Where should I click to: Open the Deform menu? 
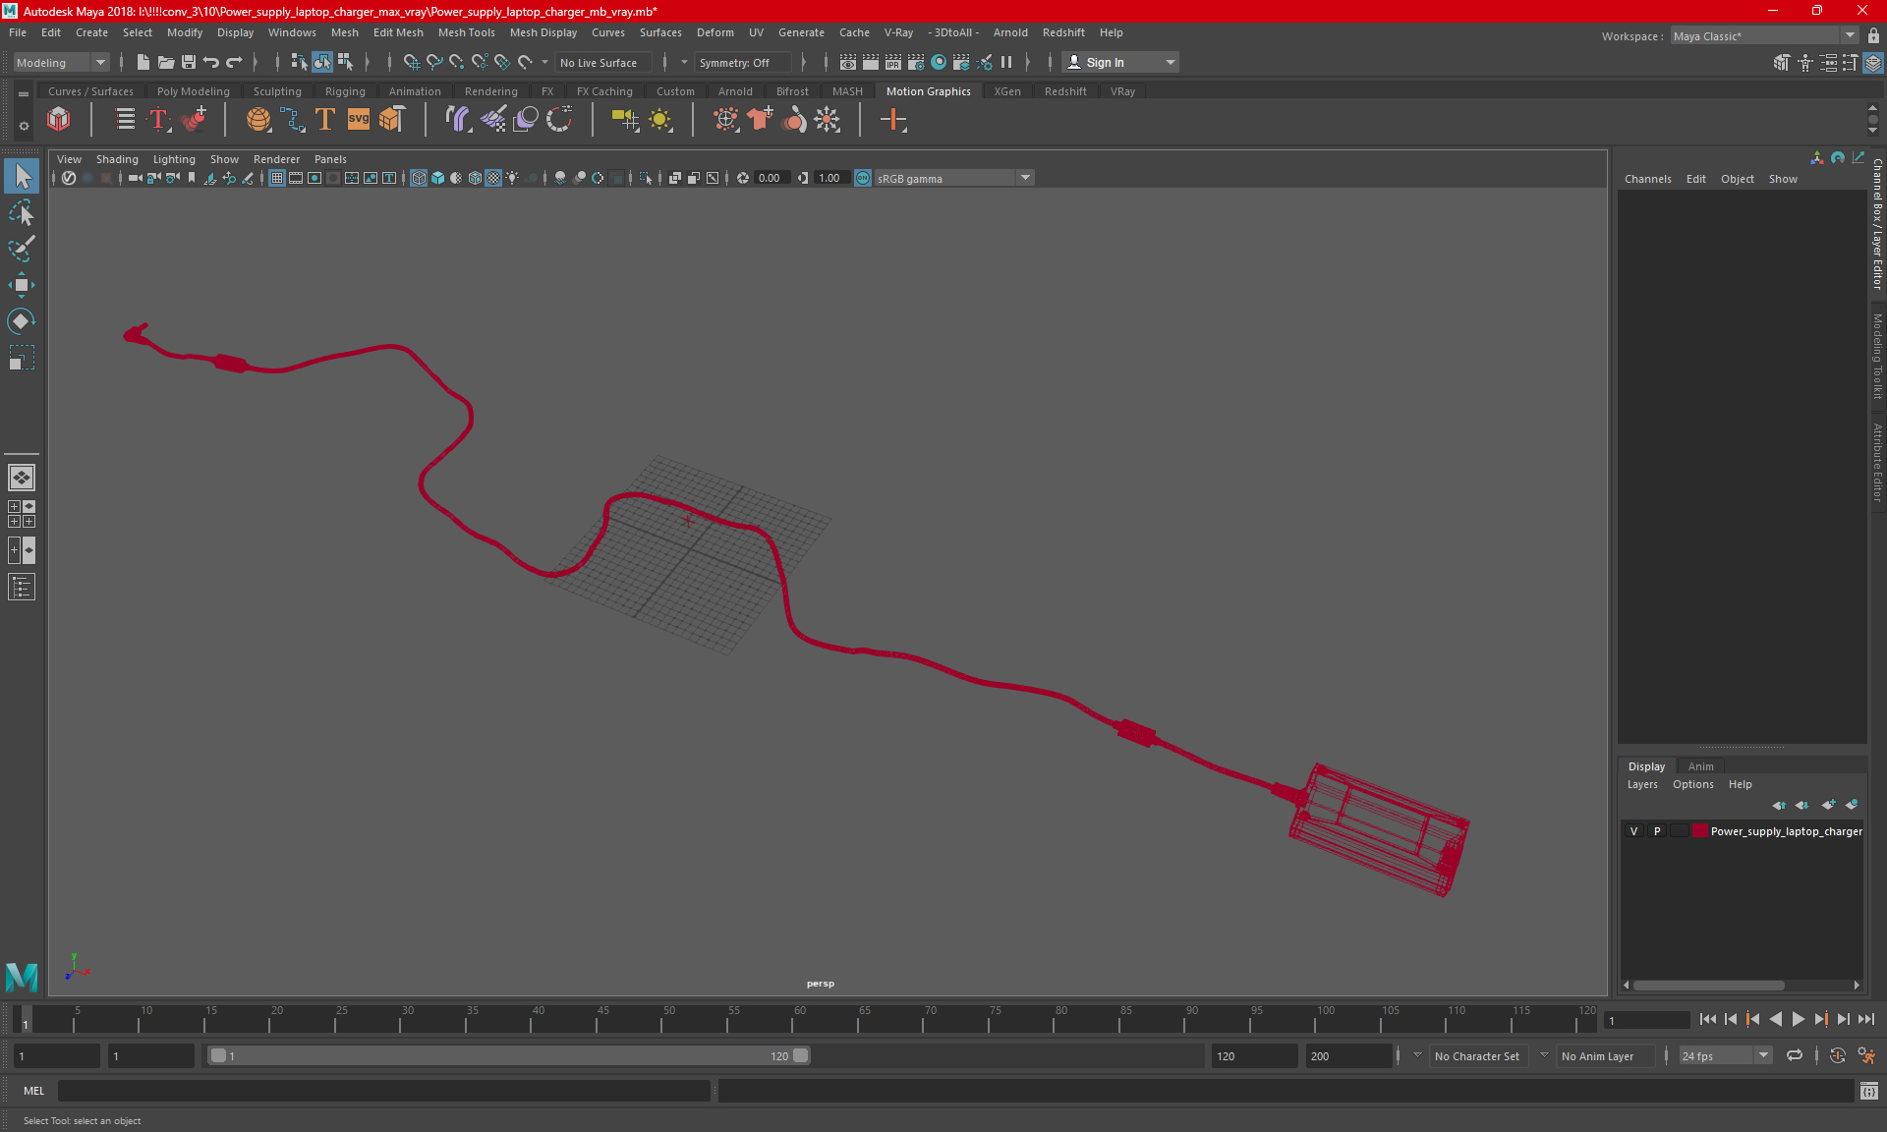(x=715, y=32)
